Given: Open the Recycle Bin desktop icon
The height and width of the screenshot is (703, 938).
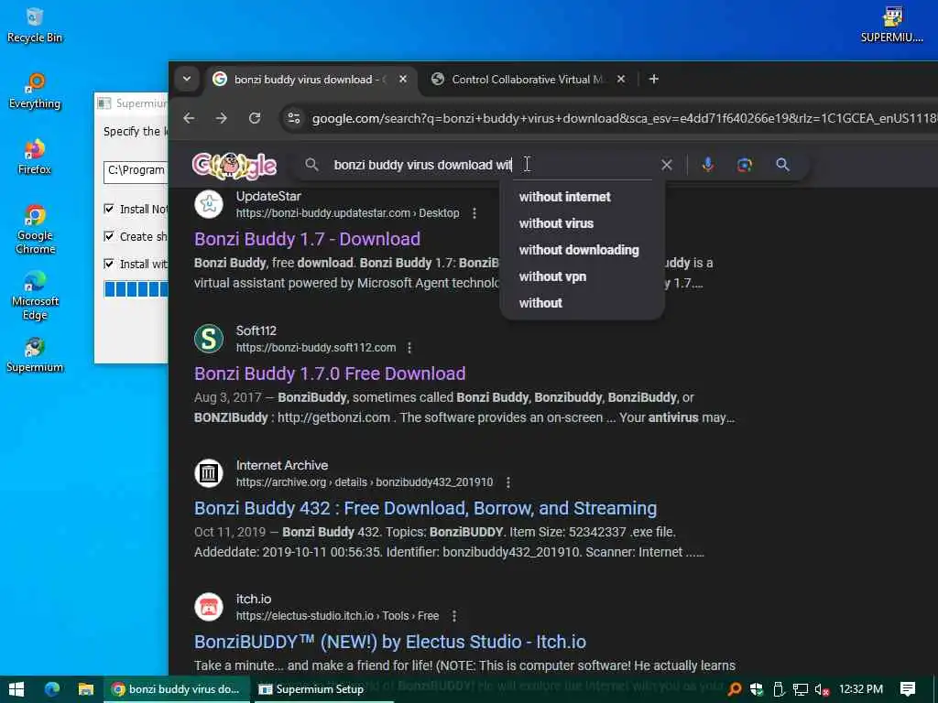Looking at the screenshot, I should [35, 27].
